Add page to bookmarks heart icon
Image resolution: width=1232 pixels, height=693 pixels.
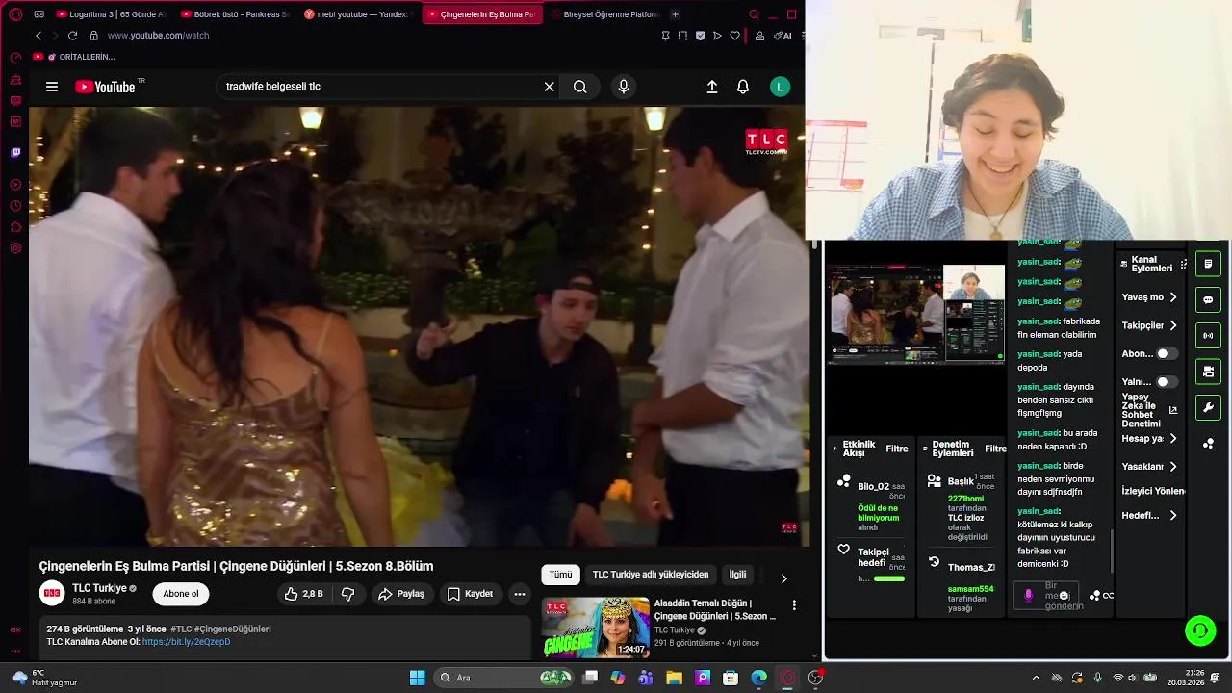click(734, 36)
